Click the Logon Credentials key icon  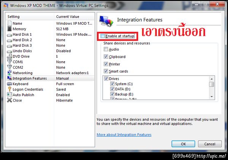tap(9, 89)
